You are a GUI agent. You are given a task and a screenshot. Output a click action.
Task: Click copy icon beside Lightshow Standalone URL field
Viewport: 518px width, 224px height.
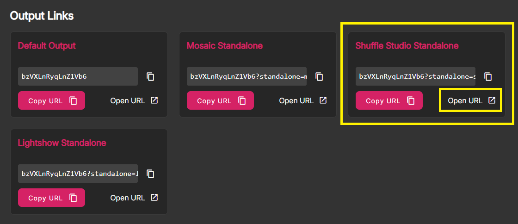tap(150, 174)
